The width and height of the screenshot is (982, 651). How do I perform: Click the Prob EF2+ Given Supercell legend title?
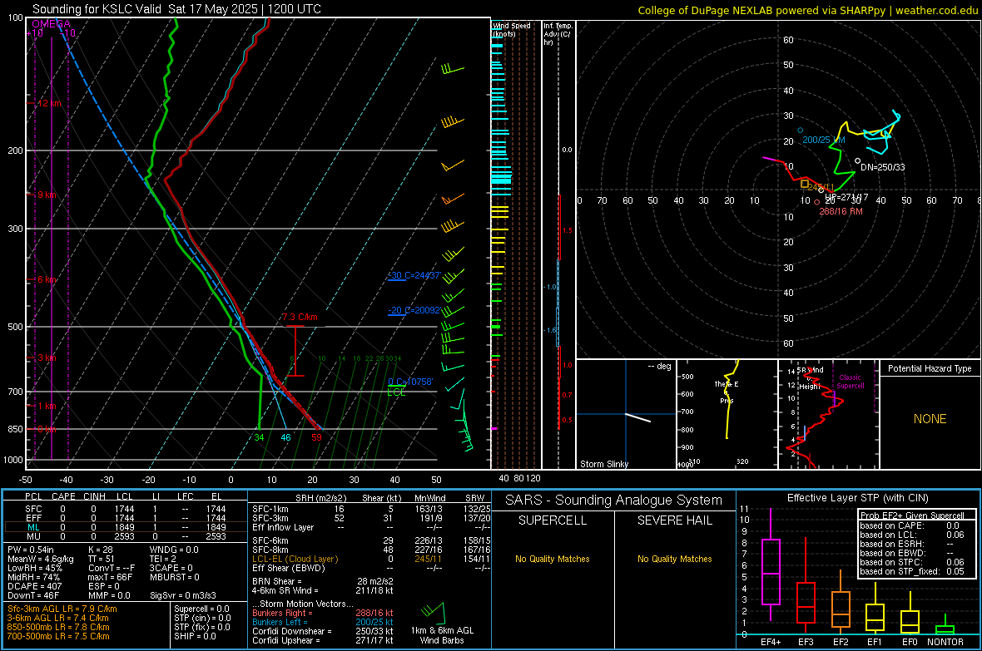click(912, 515)
